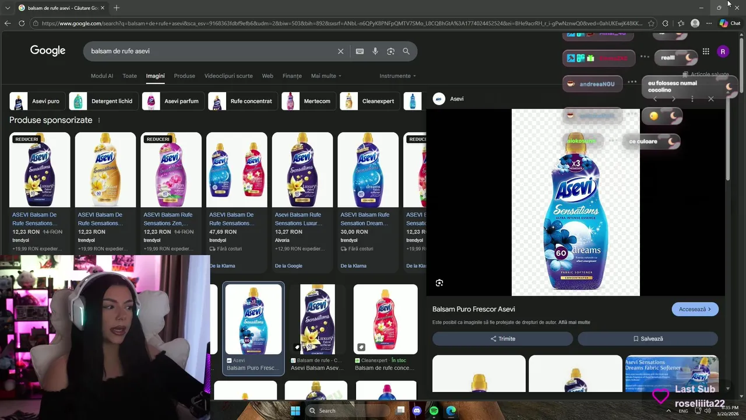Open the Asevi source name in preview
The image size is (746, 420).
(x=457, y=99)
